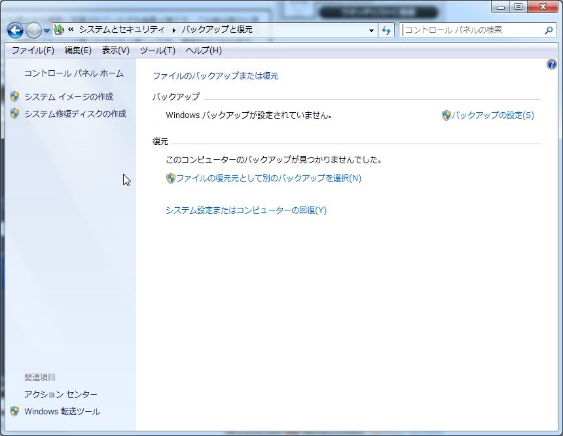563x436 pixels.
Task: Expand the address bar history dropdown
Action: (x=372, y=30)
